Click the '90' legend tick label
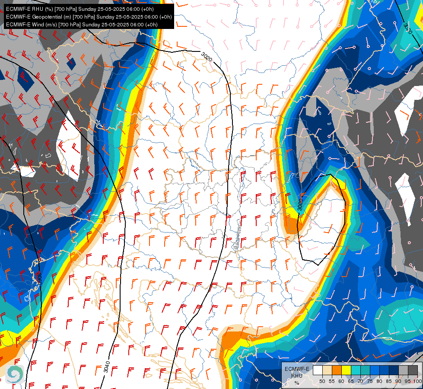Image resolution: width=423 pixels, height=389 pixels. click(x=398, y=381)
